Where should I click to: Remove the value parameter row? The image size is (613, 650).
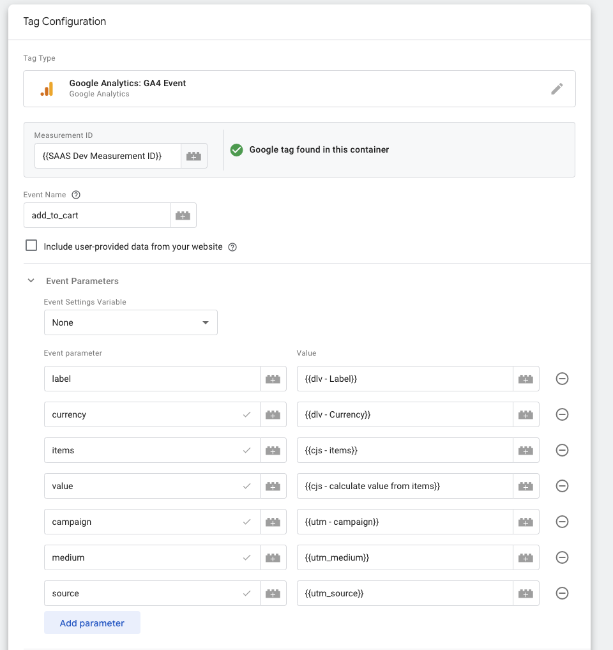tap(562, 486)
